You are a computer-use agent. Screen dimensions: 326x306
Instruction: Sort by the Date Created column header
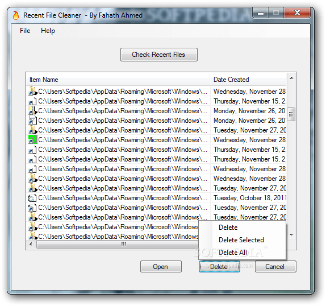(248, 80)
